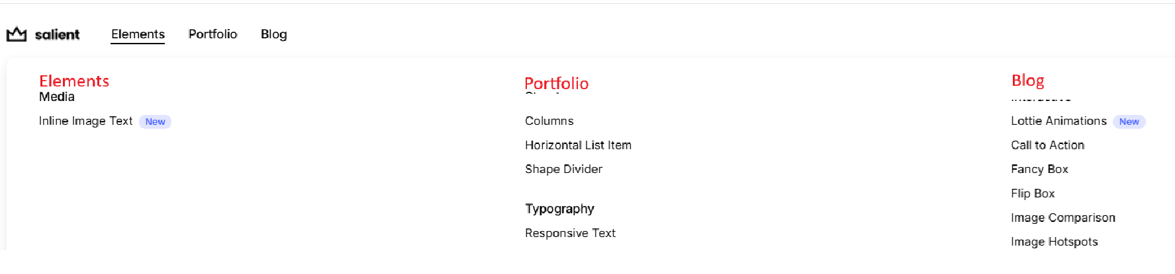1175x274 pixels.
Task: Open the Lottie Animations link
Action: [x=1058, y=121]
